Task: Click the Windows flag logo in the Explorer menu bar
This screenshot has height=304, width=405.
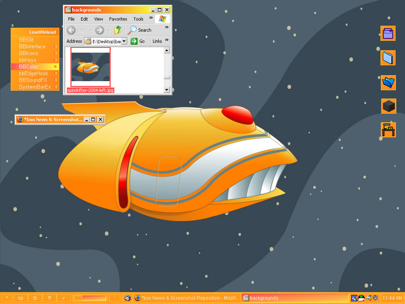Action: (163, 19)
